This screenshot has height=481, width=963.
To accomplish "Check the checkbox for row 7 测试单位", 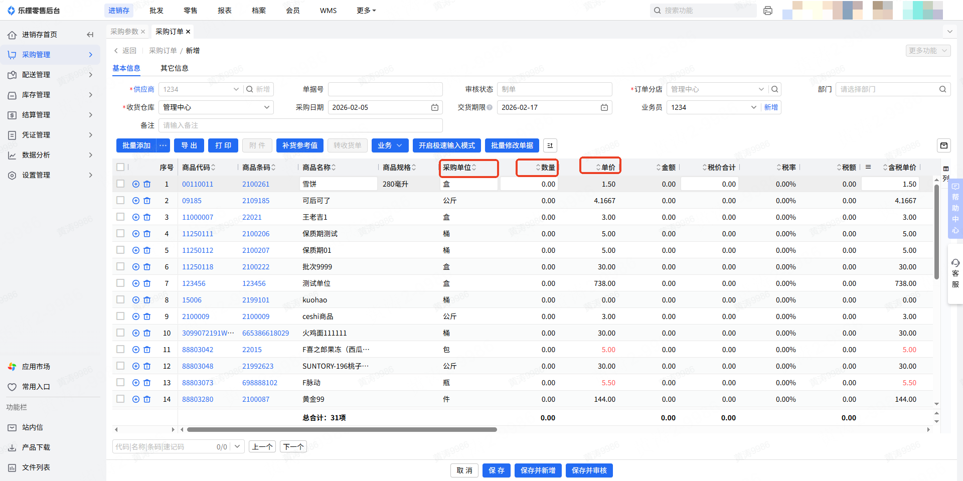I will (120, 283).
